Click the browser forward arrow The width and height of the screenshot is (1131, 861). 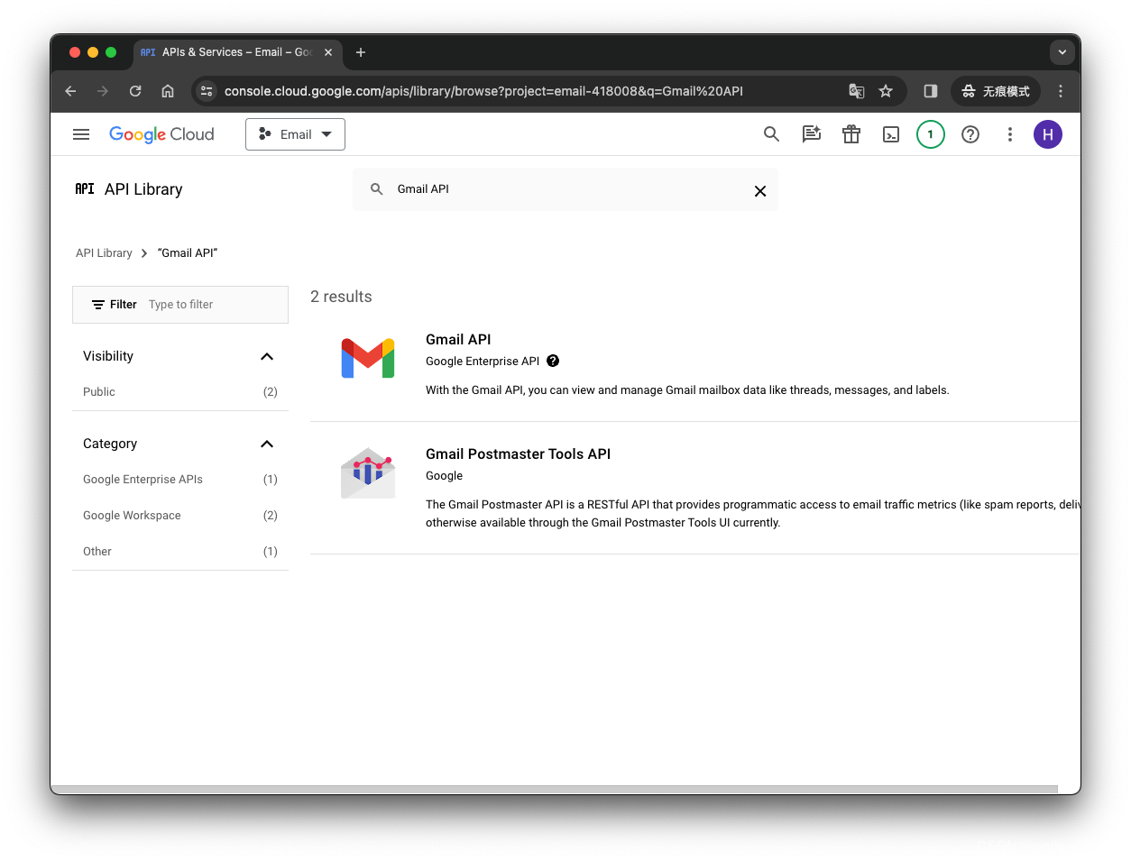pyautogui.click(x=103, y=91)
